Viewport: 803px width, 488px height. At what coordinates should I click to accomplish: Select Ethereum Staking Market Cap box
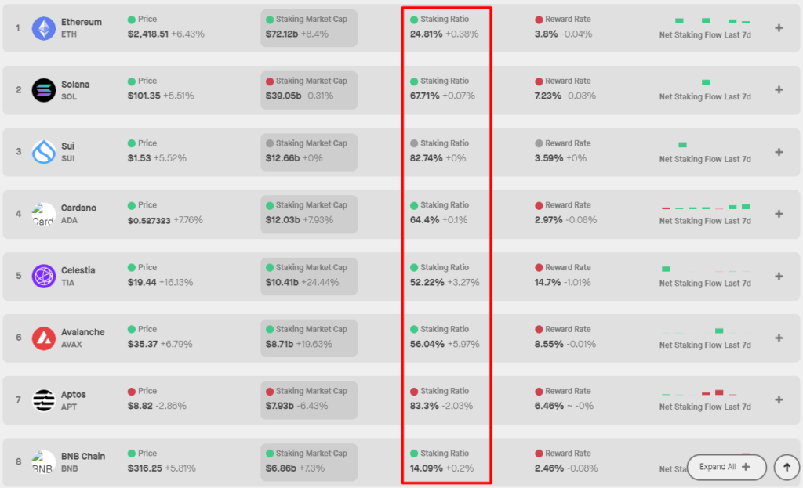(x=309, y=27)
